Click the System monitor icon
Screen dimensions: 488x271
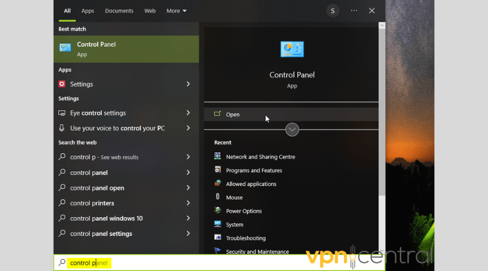pyautogui.click(x=217, y=224)
